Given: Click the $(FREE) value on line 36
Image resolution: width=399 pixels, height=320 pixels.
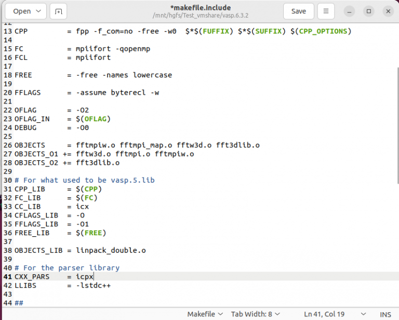Looking at the screenshot, I should (x=91, y=233).
